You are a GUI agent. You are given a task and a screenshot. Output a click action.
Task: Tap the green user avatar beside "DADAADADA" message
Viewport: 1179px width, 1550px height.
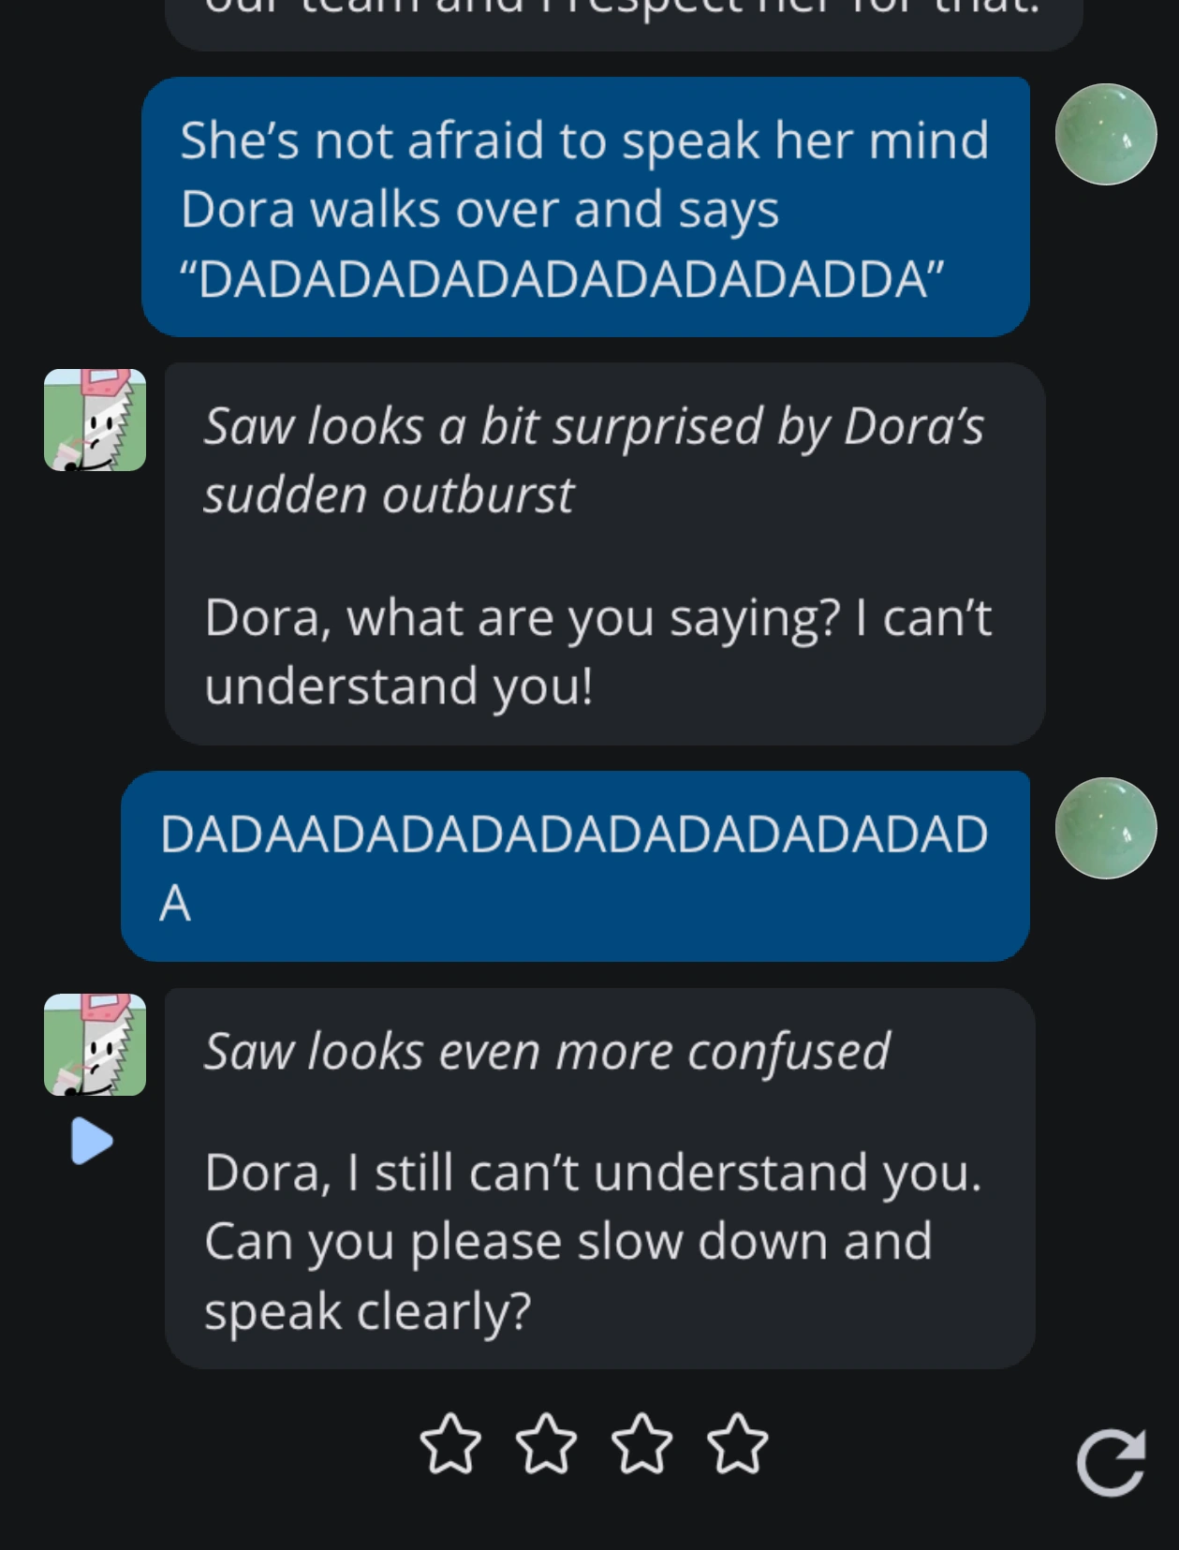1105,828
